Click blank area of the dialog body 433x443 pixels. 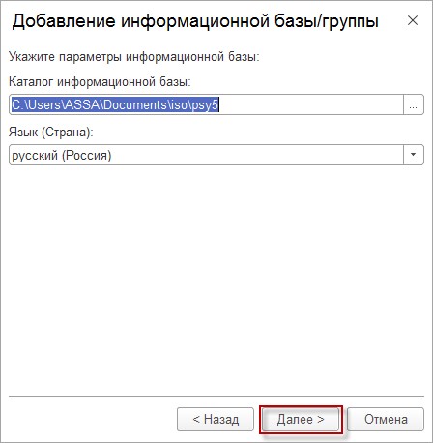216,278
